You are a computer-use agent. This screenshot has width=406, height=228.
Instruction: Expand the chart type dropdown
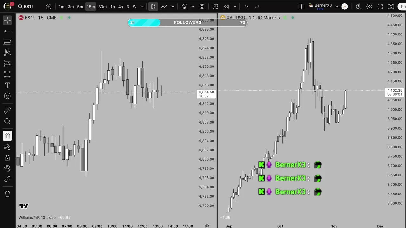point(173,7)
